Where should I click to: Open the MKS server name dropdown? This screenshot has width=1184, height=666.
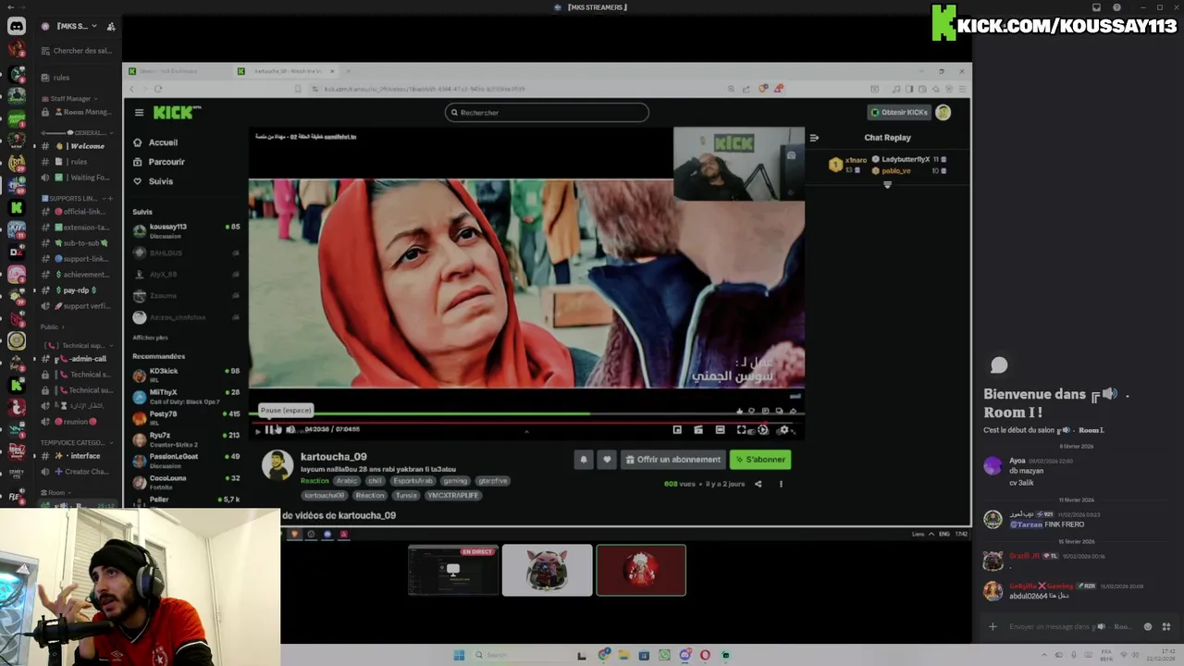(x=78, y=26)
